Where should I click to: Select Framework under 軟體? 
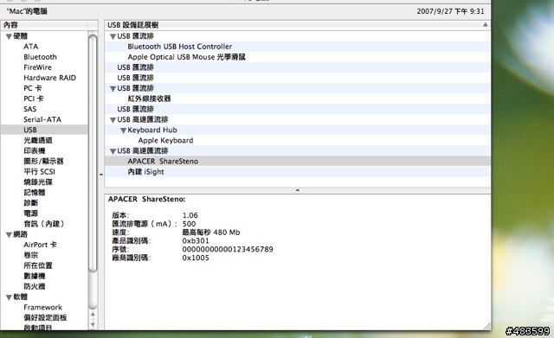[42, 307]
